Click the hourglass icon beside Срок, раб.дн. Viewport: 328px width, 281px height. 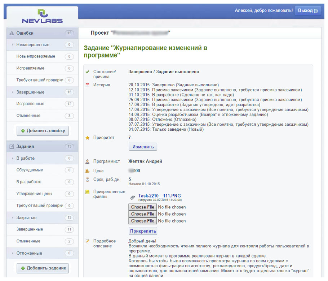[87, 180]
